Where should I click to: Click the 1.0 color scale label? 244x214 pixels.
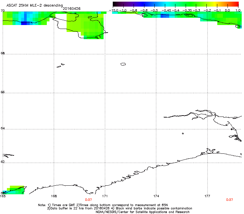pos(238,11)
